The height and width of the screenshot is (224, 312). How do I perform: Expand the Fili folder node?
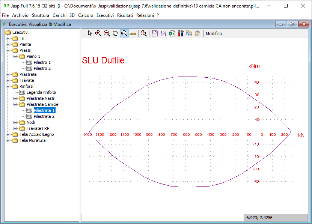[8, 38]
